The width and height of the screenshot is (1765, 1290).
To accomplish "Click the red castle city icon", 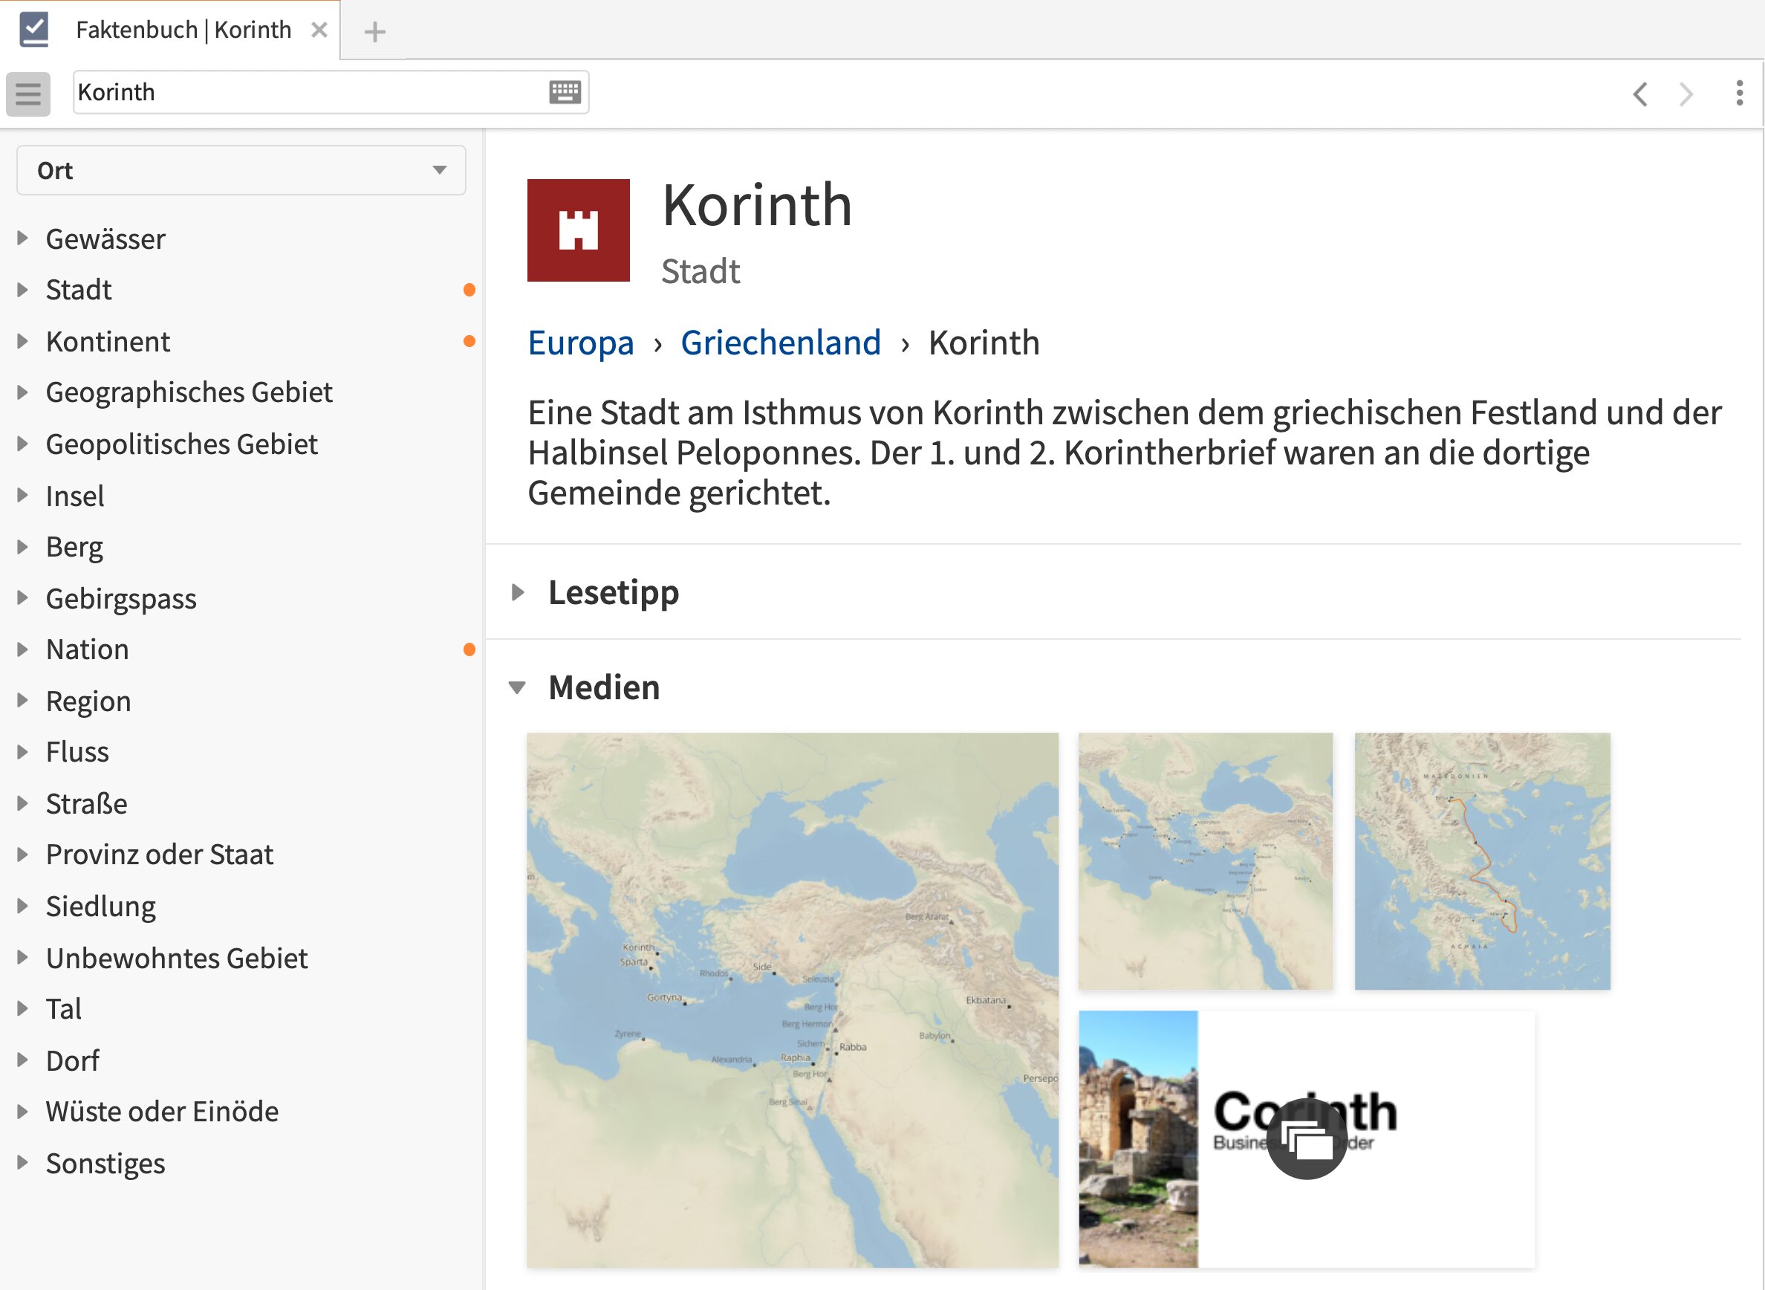I will coord(578,230).
